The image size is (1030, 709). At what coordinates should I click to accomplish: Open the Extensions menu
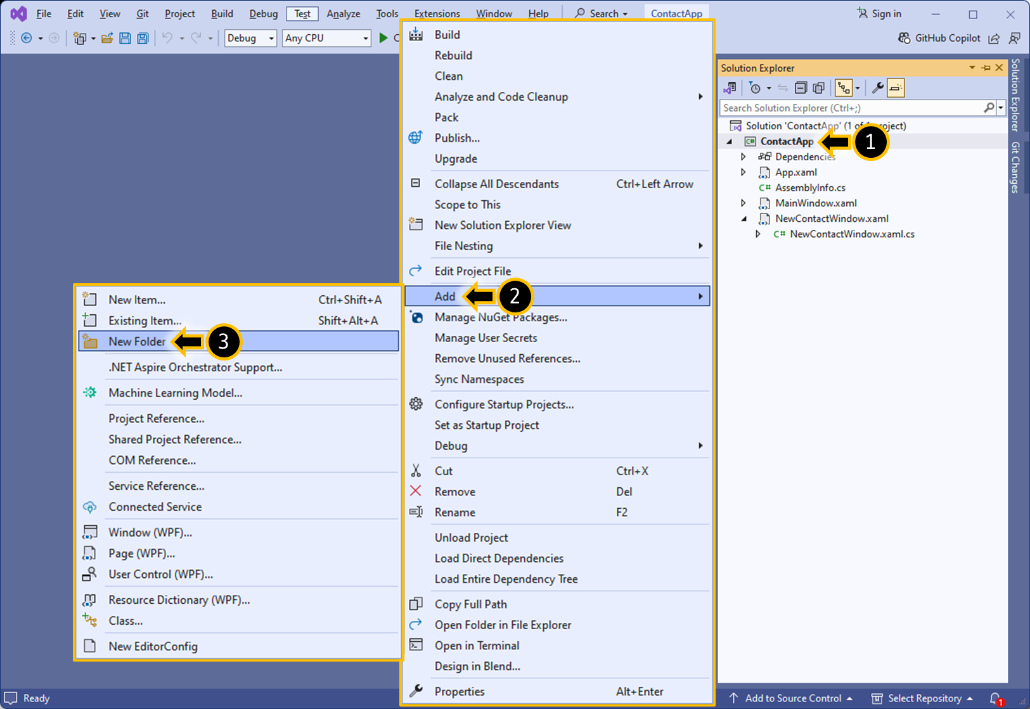(437, 13)
